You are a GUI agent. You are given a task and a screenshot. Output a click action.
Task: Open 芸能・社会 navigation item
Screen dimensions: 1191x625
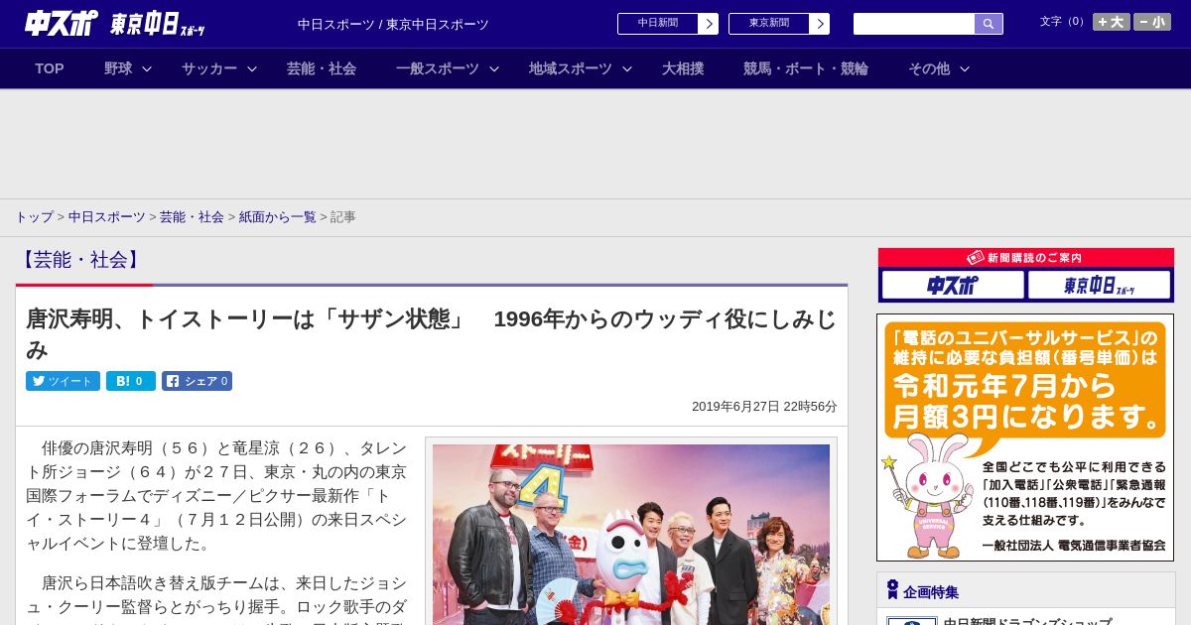coord(322,68)
